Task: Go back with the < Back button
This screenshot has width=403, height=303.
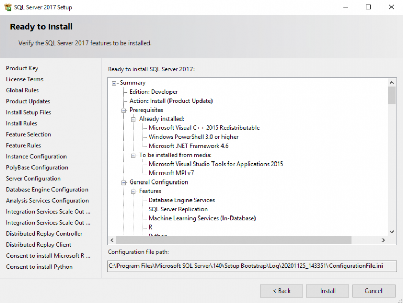Action: (x=281, y=291)
